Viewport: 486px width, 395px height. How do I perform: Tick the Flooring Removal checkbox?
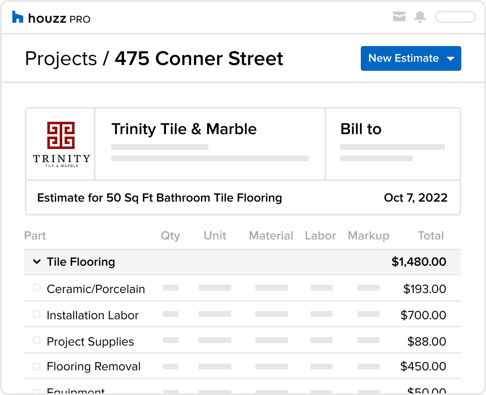(x=37, y=367)
